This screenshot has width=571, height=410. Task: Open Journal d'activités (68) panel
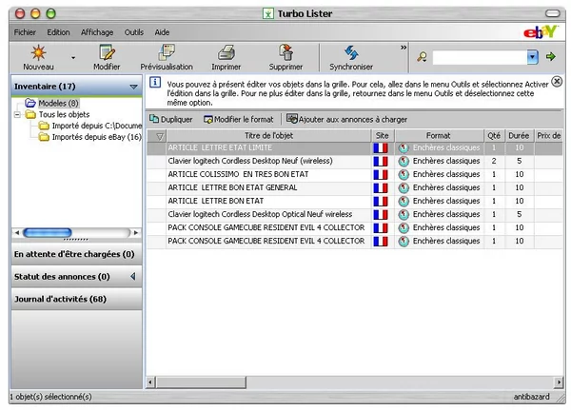click(x=76, y=299)
